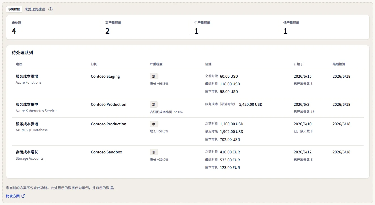Click the 高严重程度 summary count
This screenshot has height=205, width=375.
[107, 31]
